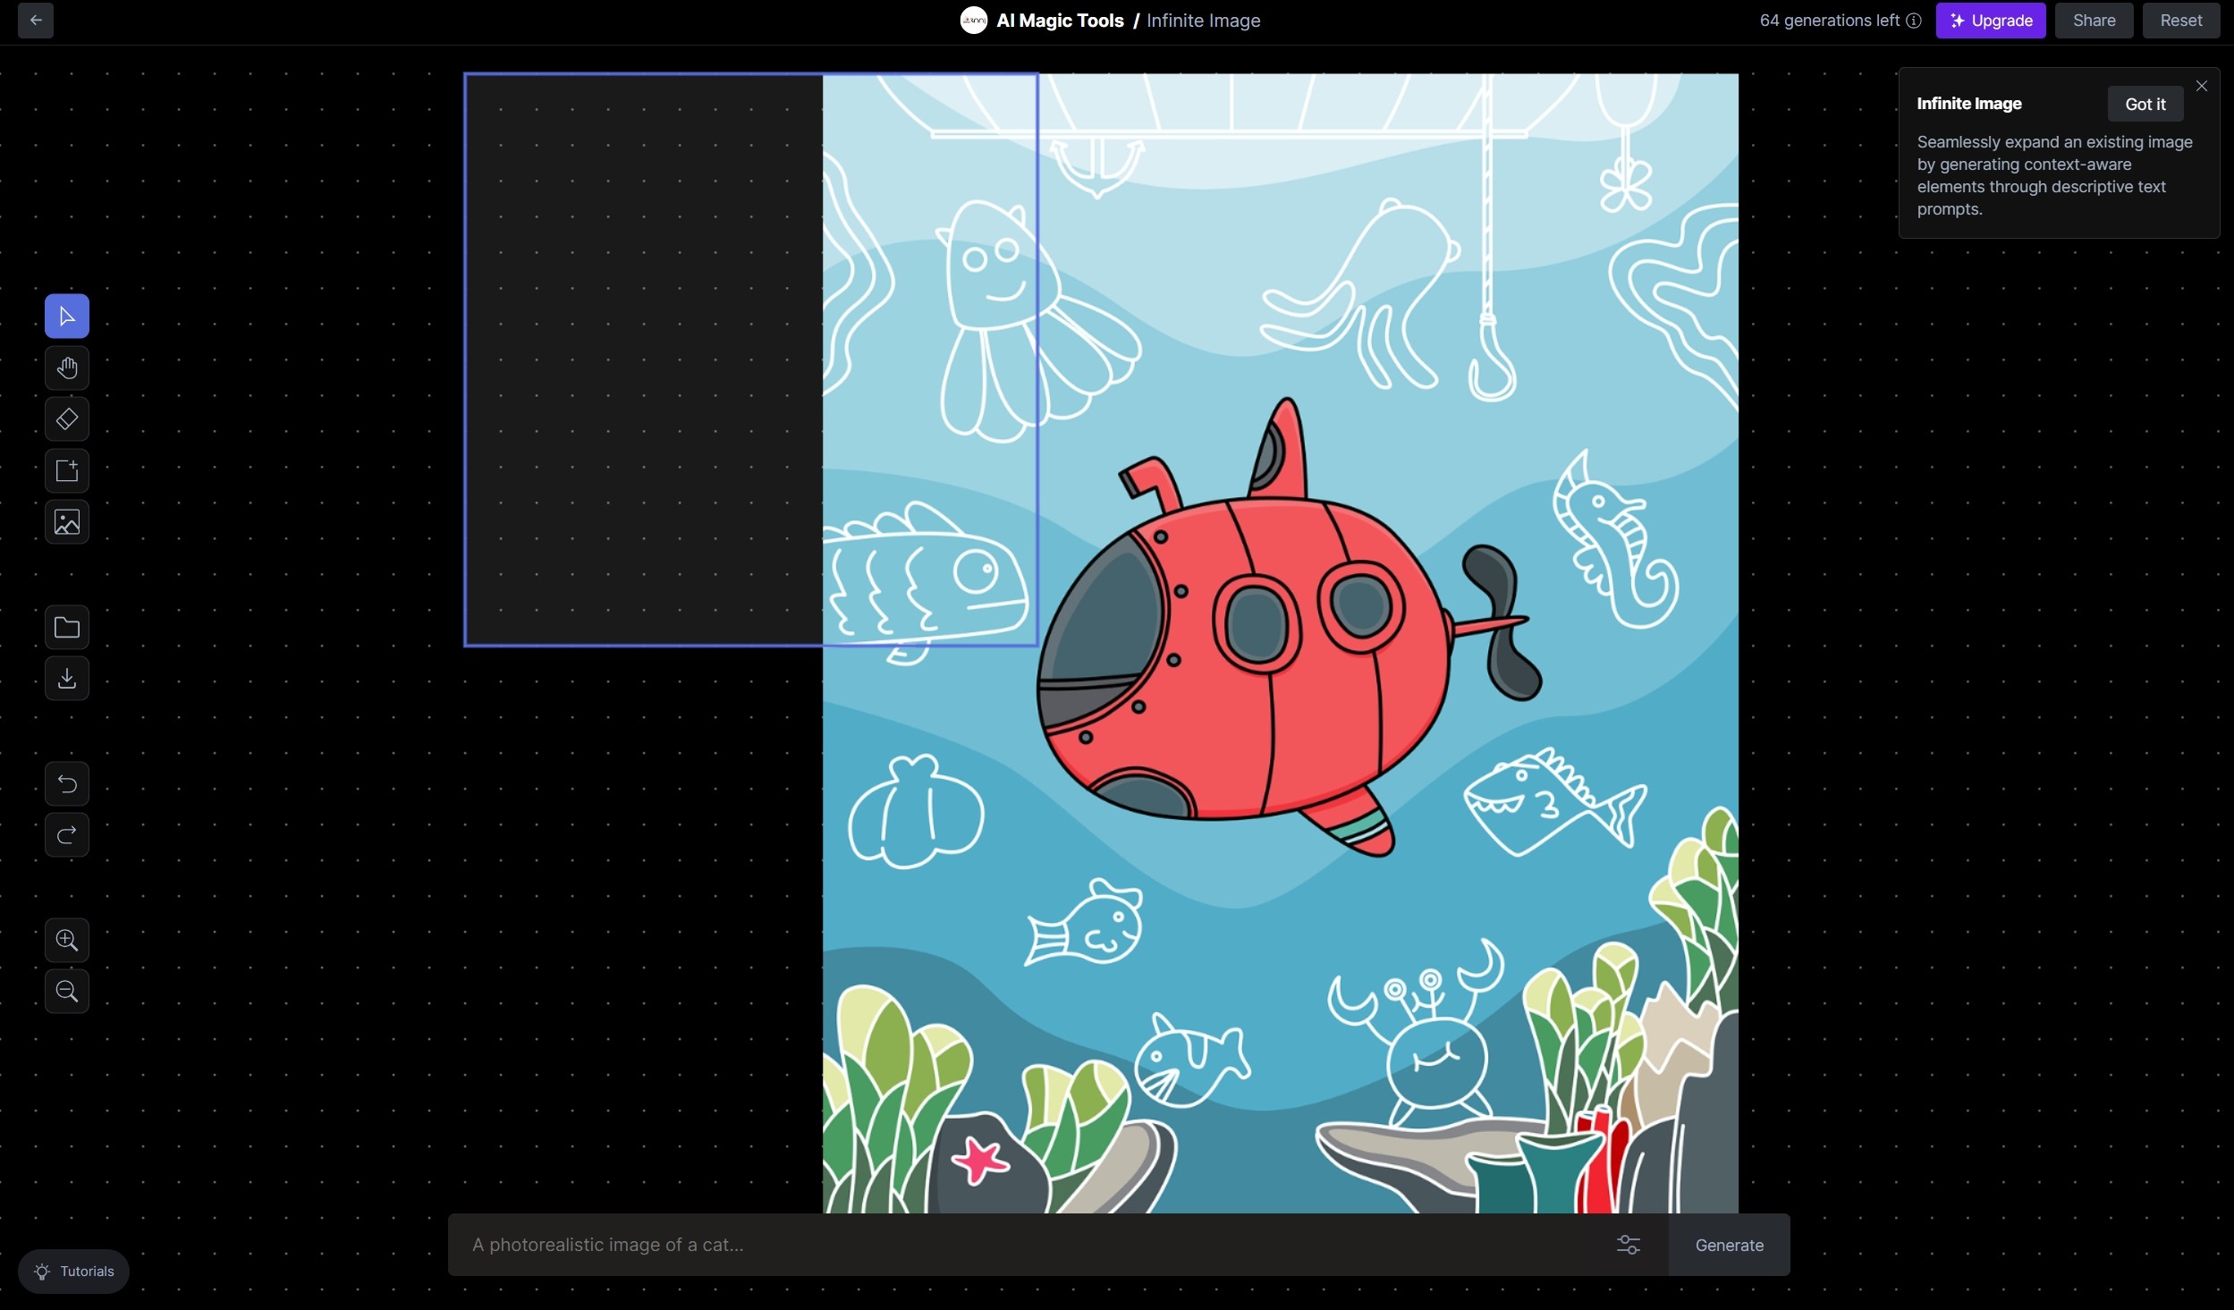Screen dimensions: 2234x1310
Task: Click the back arrow button
Action: pos(36,21)
